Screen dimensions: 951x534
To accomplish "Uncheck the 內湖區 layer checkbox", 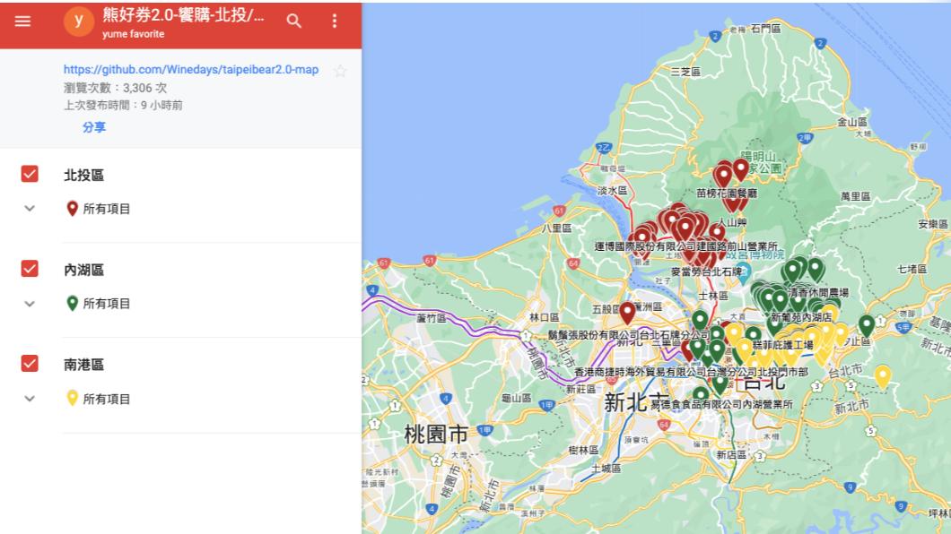I will [x=30, y=269].
